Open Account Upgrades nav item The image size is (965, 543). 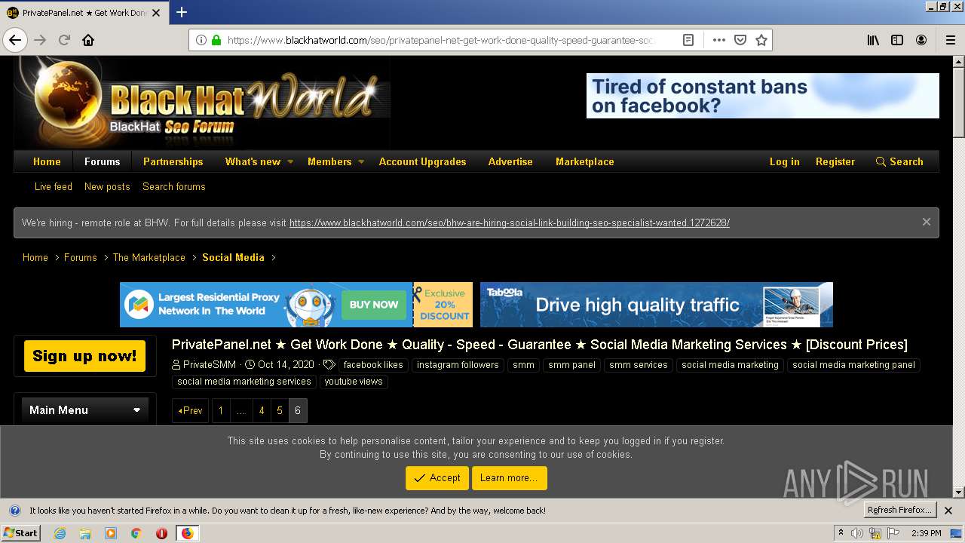(422, 161)
